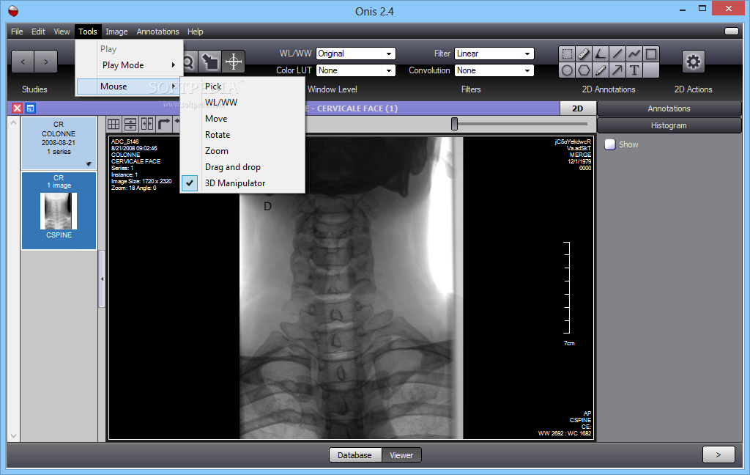750x475 pixels.
Task: Click the rotate right arrow icon
Action: (163, 125)
